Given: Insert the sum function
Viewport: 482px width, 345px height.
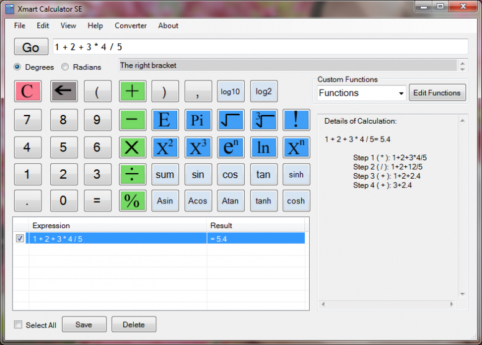Looking at the screenshot, I should tap(165, 174).
